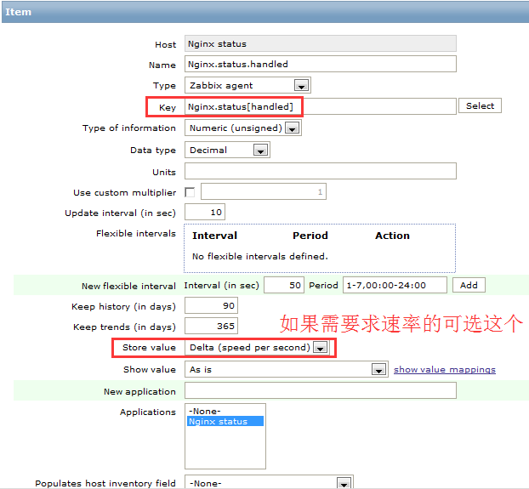Open the Store value dropdown
529x489 pixels.
[x=257, y=347]
